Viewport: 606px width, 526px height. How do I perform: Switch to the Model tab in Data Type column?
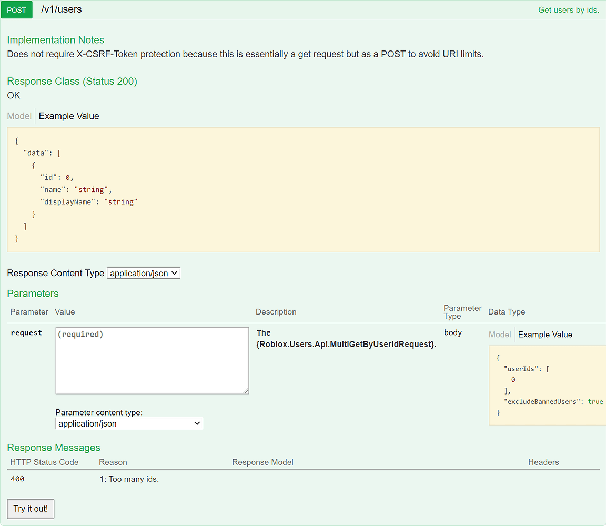pos(500,335)
